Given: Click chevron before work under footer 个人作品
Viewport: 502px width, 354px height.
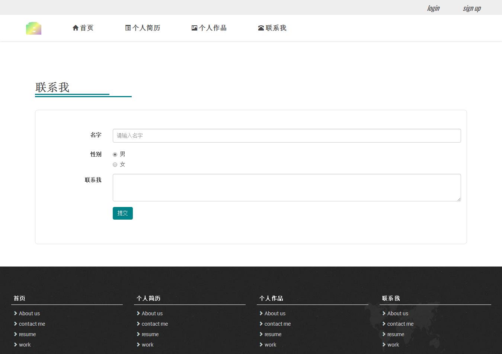Looking at the screenshot, I should (261, 345).
